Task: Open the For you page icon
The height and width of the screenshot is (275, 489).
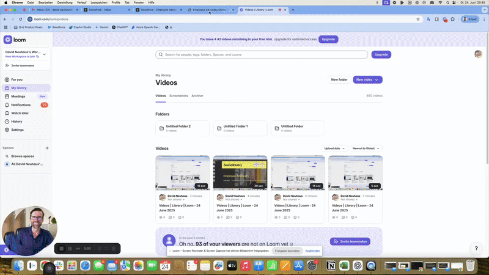Action: click(x=7, y=79)
